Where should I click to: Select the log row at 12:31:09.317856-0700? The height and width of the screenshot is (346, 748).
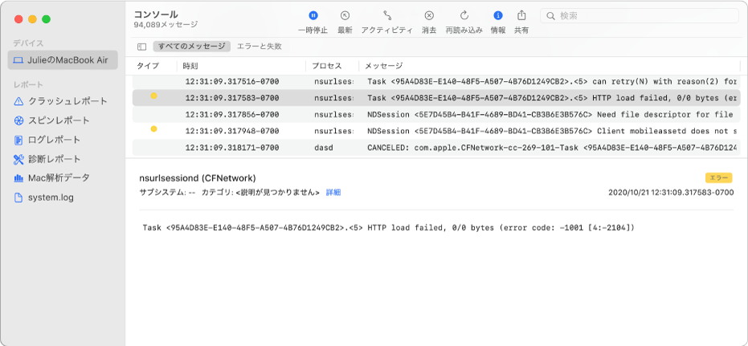click(x=436, y=114)
